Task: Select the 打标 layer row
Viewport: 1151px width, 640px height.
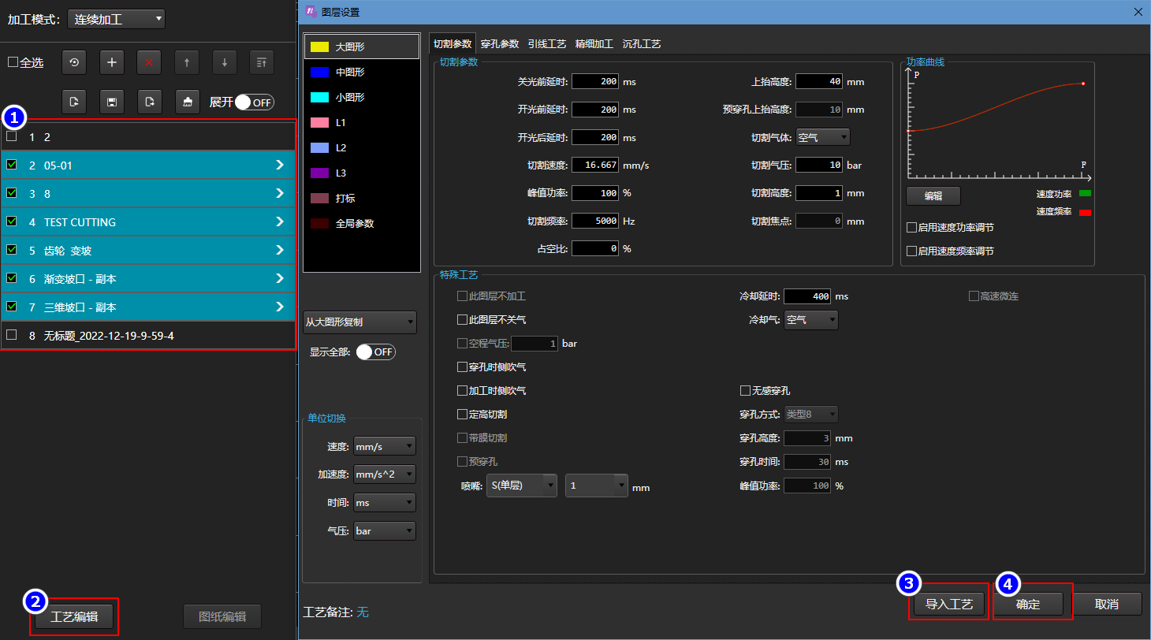Action: pyautogui.click(x=362, y=198)
